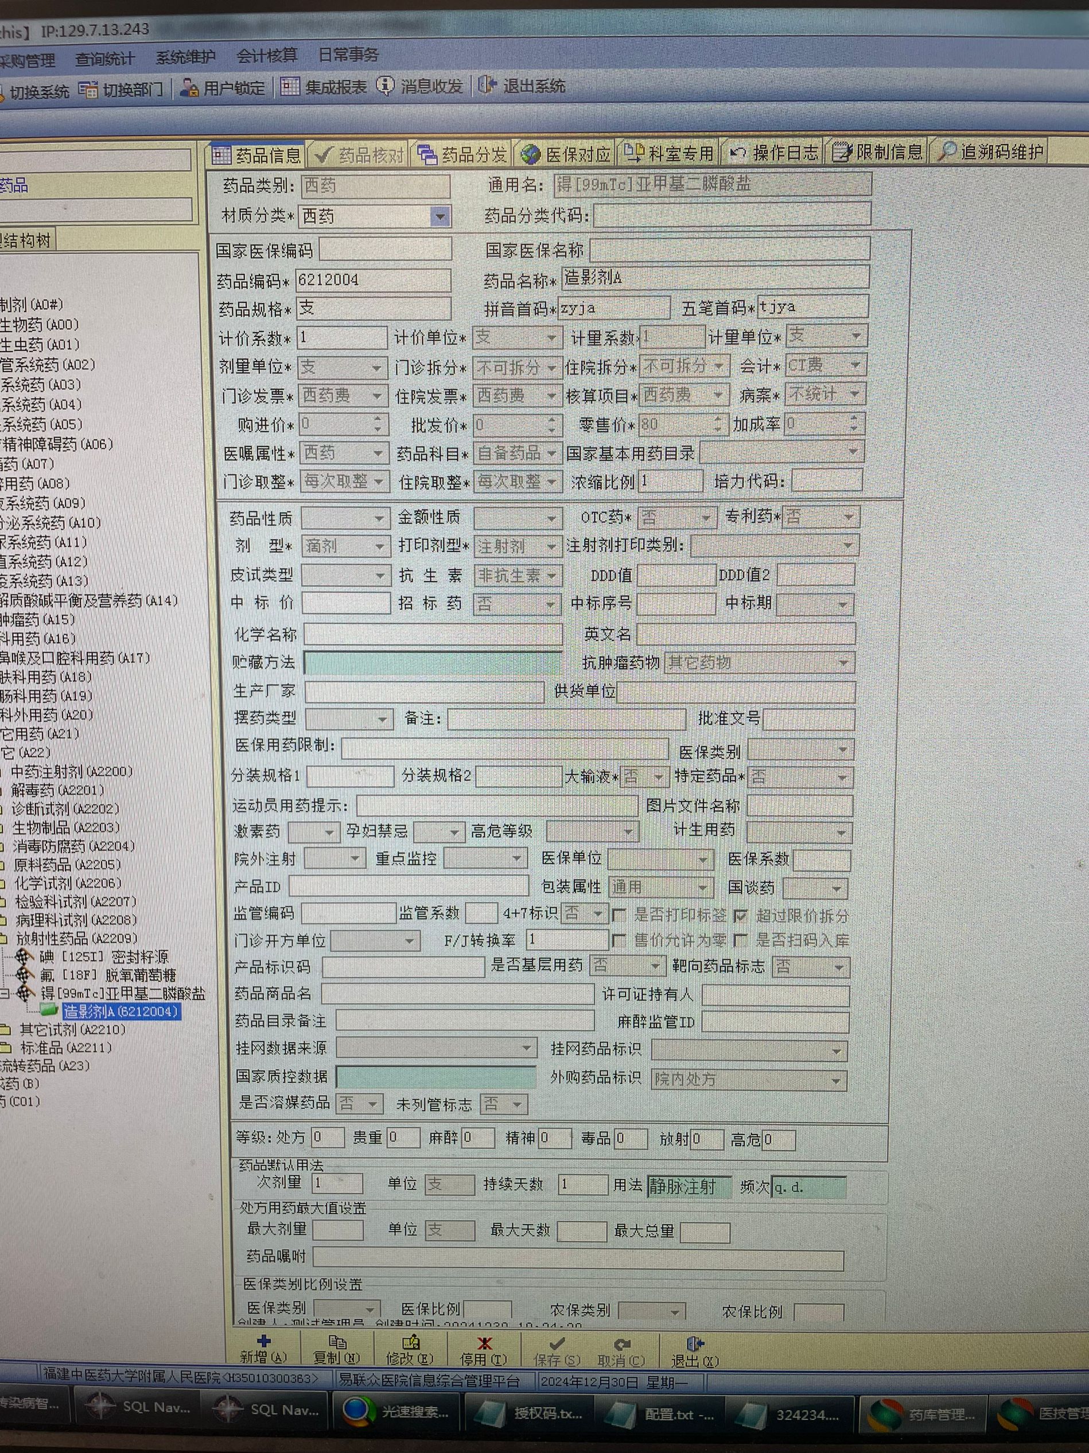This screenshot has height=1453, width=1089.
Task: Disable the drug with 停用(T)
Action: tap(484, 1350)
